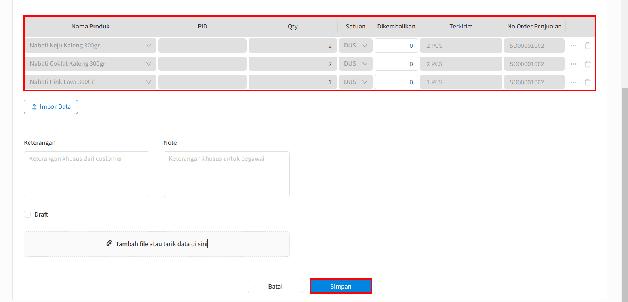628x302 pixels.
Task: Click Qty field of Nabati Keju Kaleng row
Action: tap(293, 46)
